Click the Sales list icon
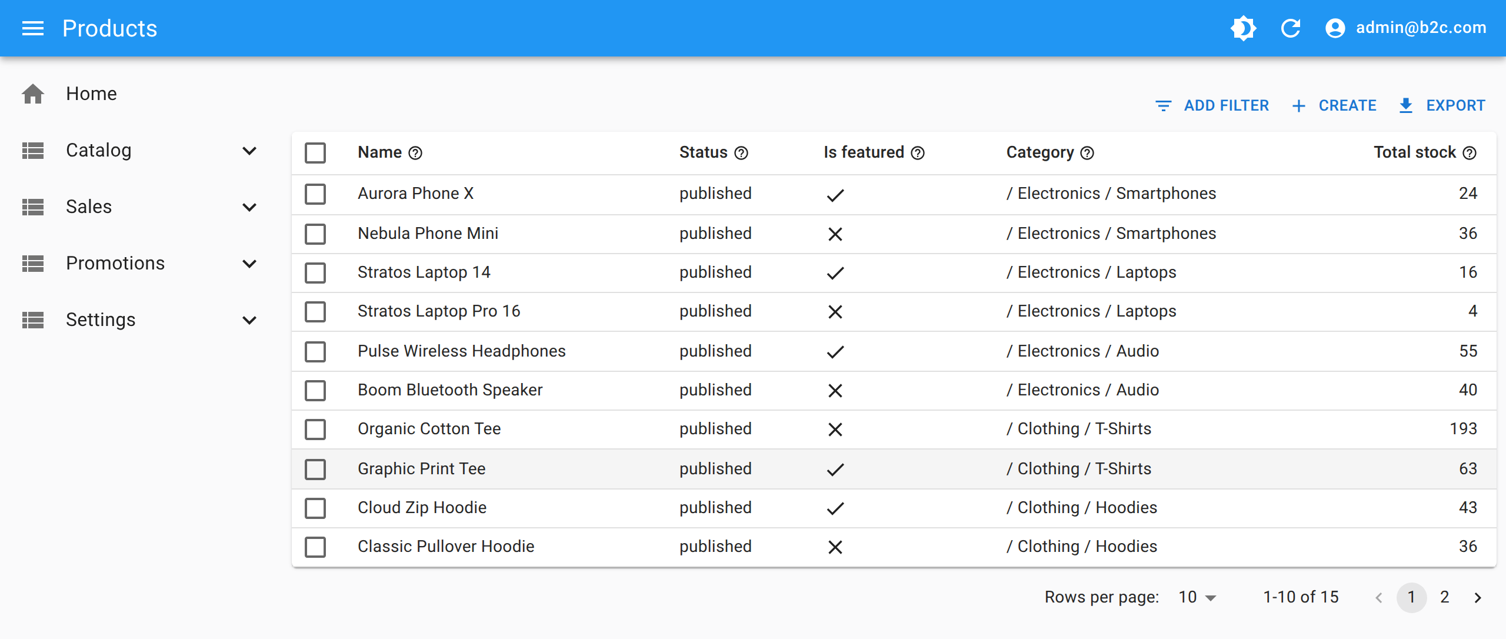The width and height of the screenshot is (1506, 639). click(33, 207)
